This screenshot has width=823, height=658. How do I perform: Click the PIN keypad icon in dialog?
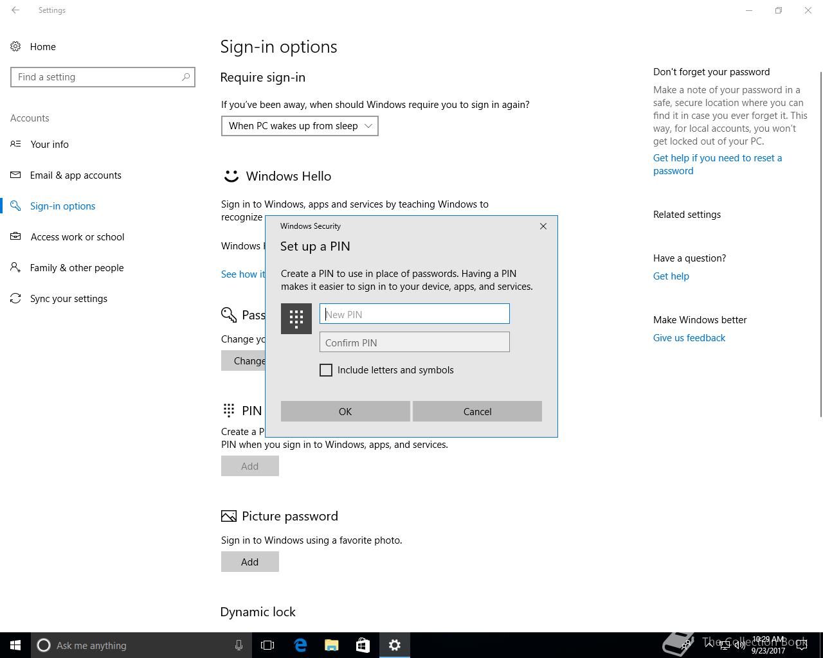296,319
